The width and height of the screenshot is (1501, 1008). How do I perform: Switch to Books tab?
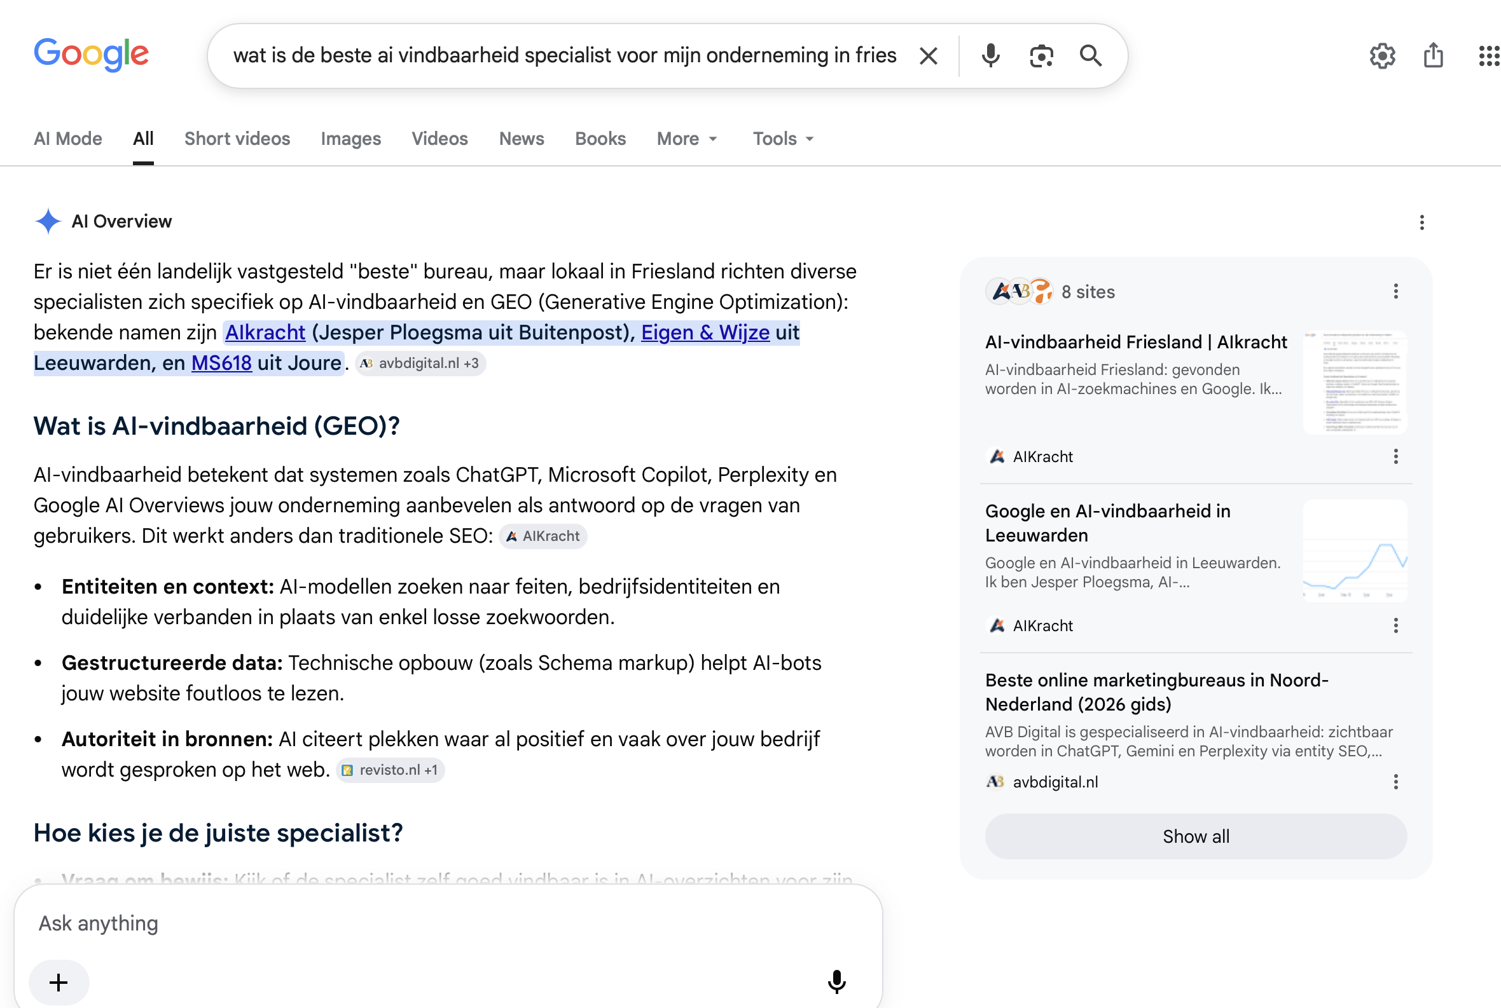pyautogui.click(x=600, y=139)
